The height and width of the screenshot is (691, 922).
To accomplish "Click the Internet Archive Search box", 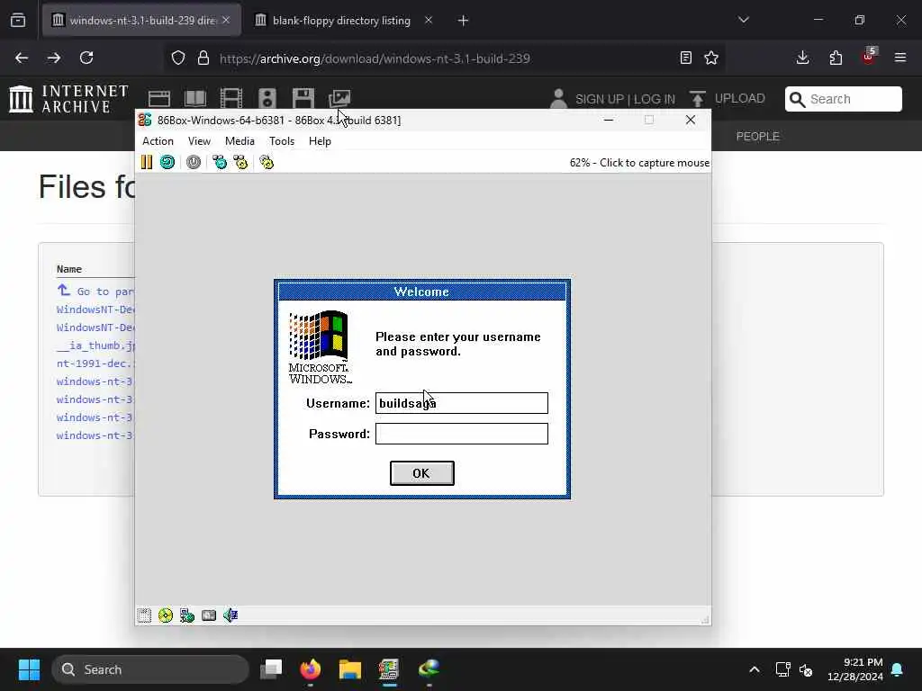I will pos(843,99).
